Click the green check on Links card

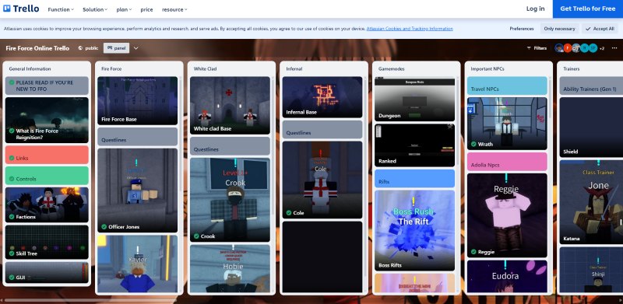(12, 158)
